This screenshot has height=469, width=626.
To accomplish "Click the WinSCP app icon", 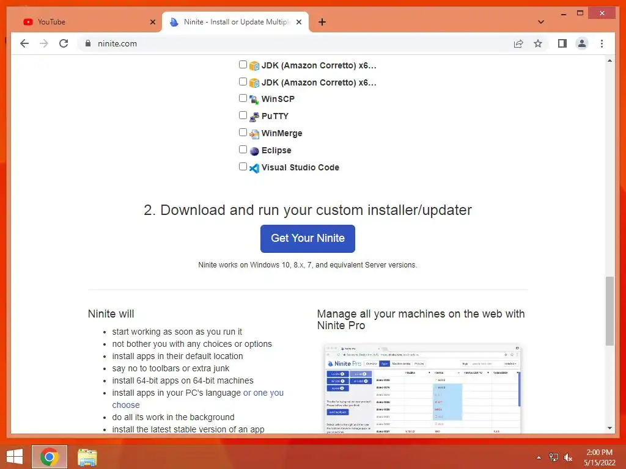I will (x=254, y=100).
